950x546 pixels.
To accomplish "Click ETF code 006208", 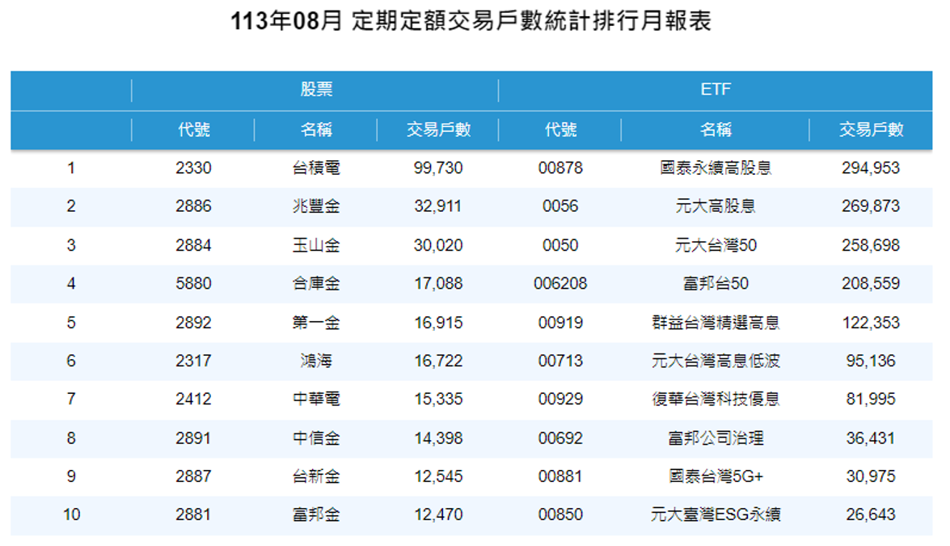I will [x=560, y=284].
